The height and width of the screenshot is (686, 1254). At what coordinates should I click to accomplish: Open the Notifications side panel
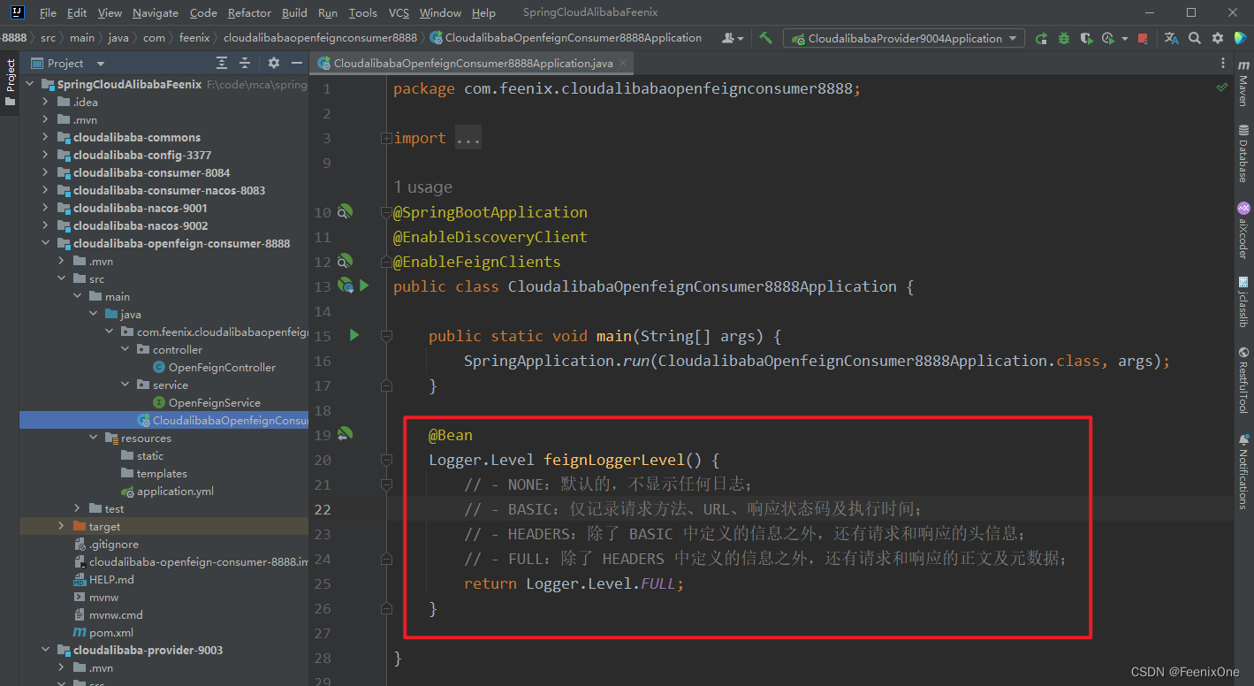pyautogui.click(x=1243, y=470)
